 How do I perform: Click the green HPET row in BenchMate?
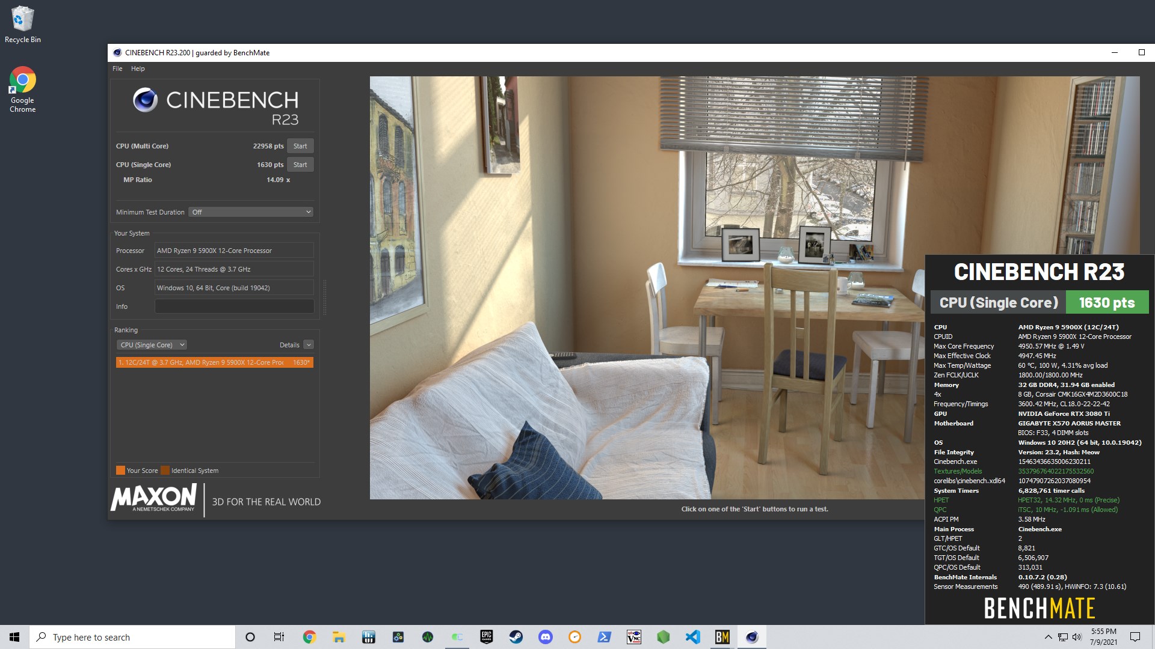pyautogui.click(x=1026, y=500)
